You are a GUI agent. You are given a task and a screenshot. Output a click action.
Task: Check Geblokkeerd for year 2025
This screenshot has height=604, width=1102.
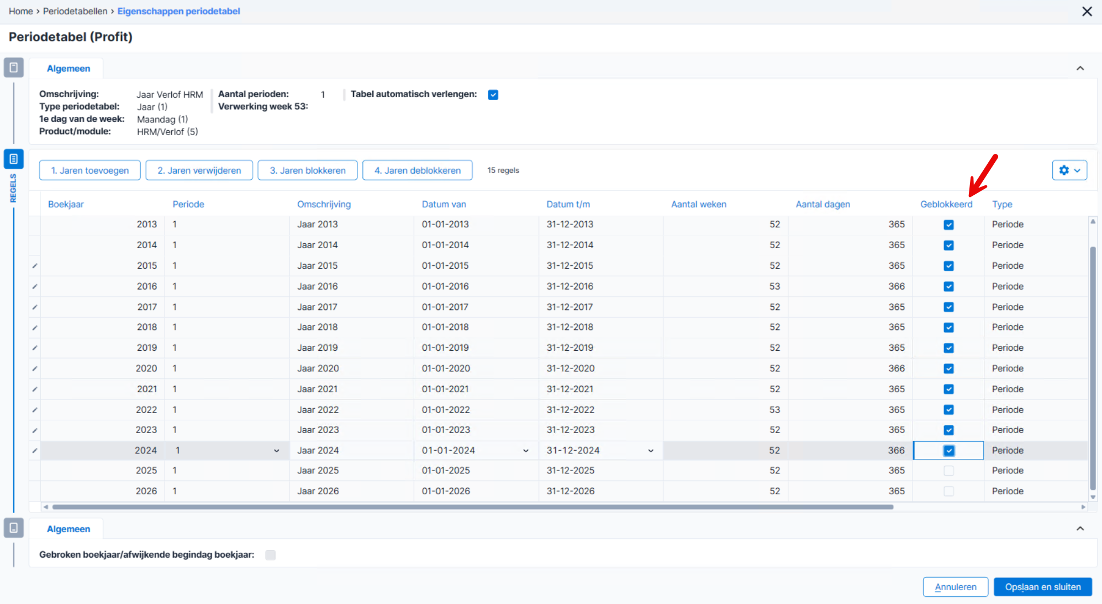coord(948,471)
